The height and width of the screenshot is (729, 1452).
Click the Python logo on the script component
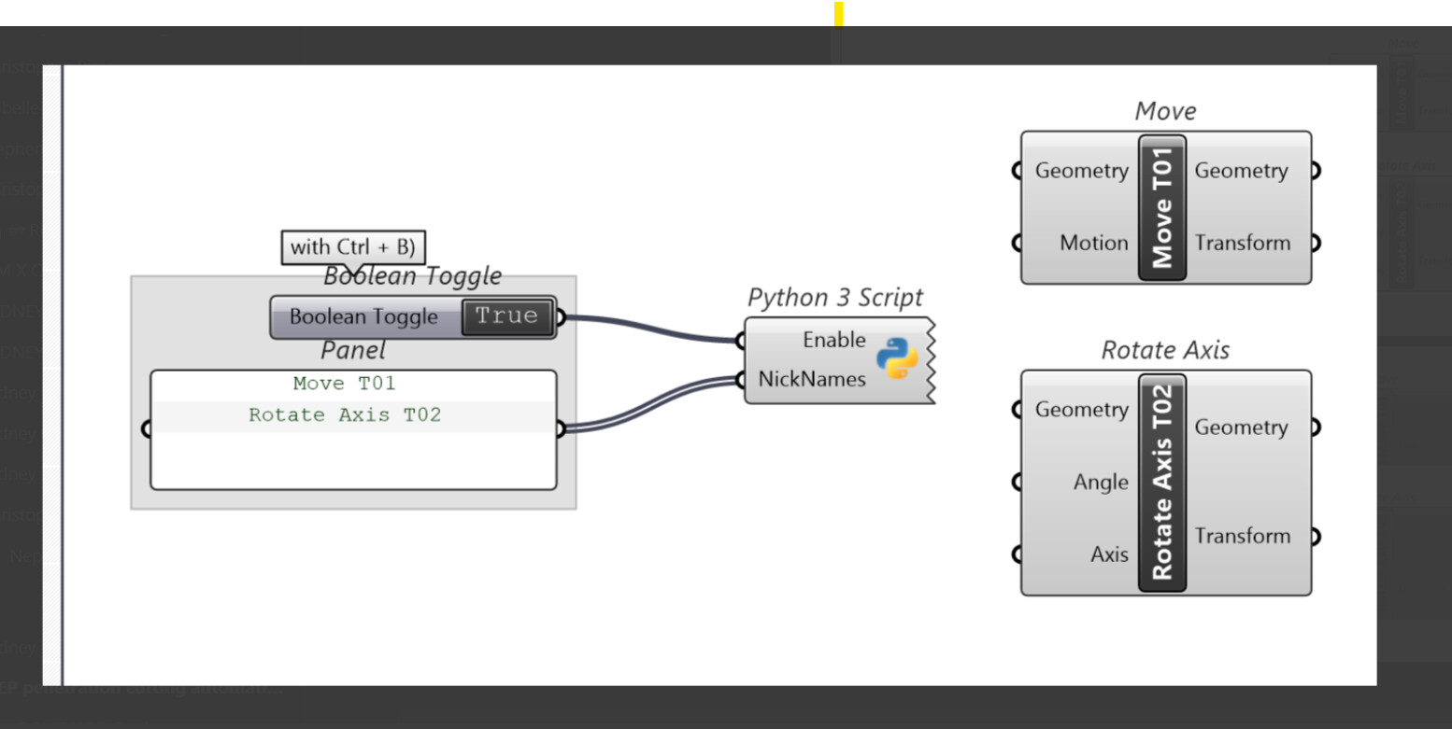coord(898,358)
